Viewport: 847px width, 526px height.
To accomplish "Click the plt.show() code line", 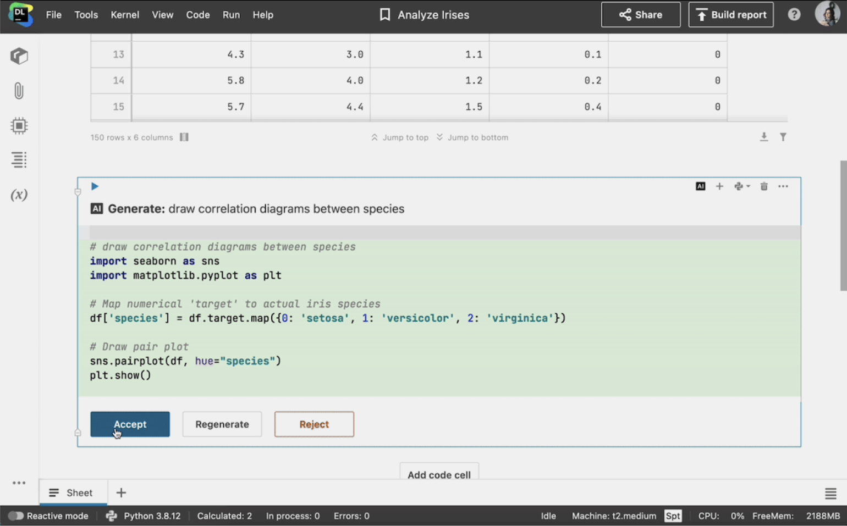I will point(120,375).
